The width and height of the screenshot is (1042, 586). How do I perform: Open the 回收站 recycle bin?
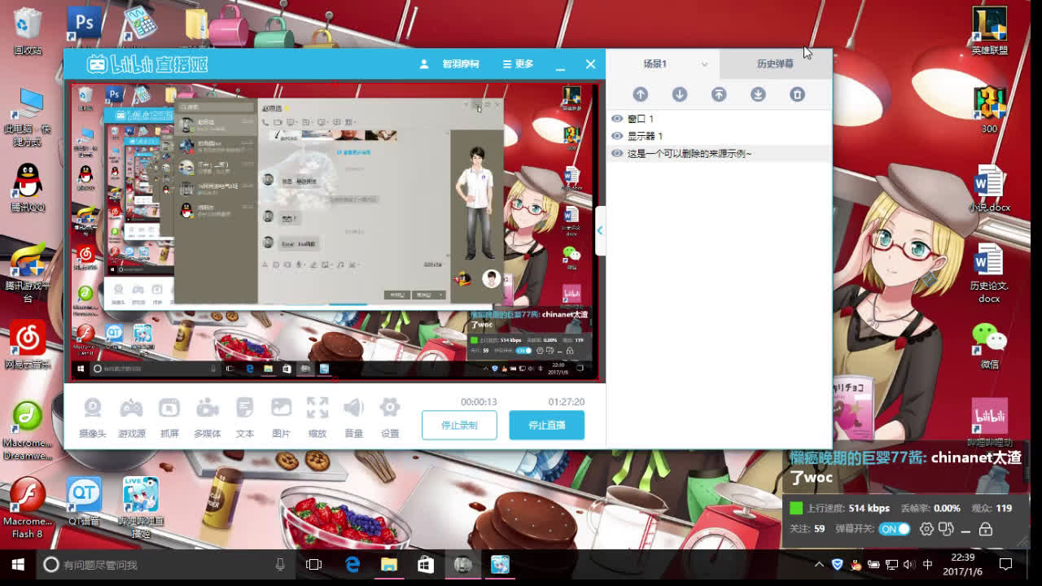pyautogui.click(x=28, y=31)
